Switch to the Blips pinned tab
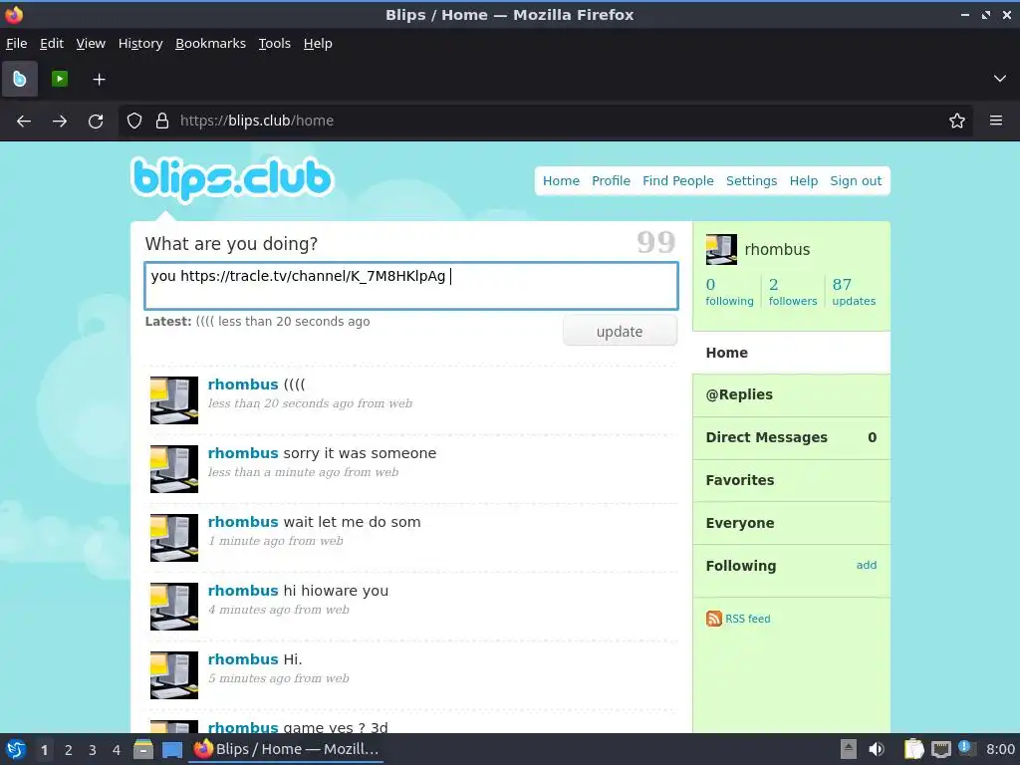 [20, 79]
